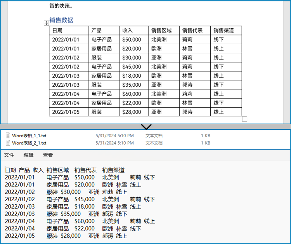The width and height of the screenshot is (291, 244).
Task: Click the $60,000 cell in the table
Action: click(134, 94)
